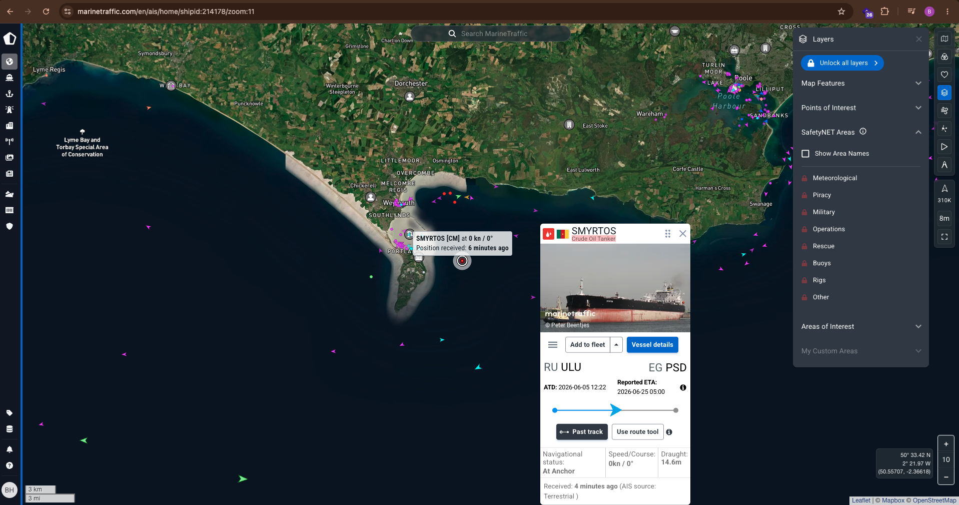
Task: Open the database icon in sidebar
Action: (10, 429)
